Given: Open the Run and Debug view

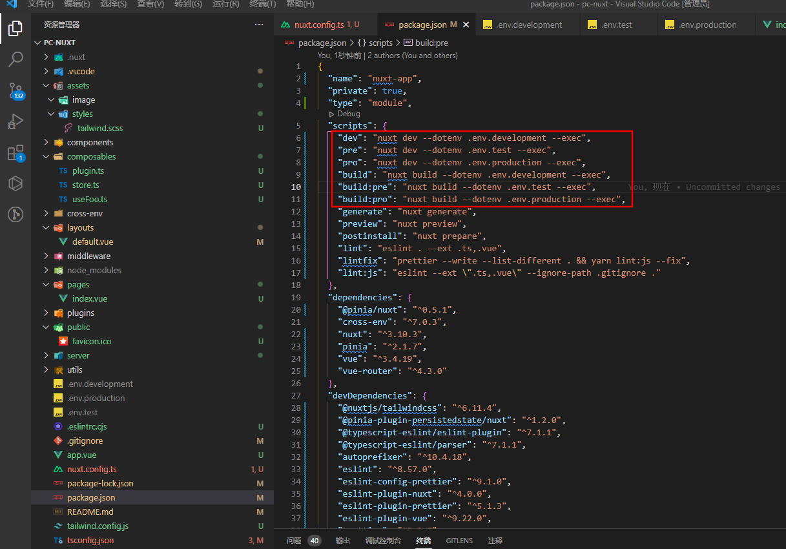Looking at the screenshot, I should pos(15,121).
